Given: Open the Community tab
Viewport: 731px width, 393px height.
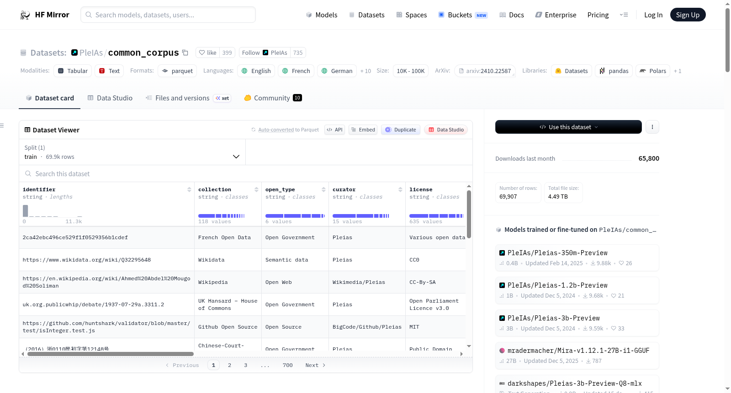Looking at the screenshot, I should [x=273, y=98].
